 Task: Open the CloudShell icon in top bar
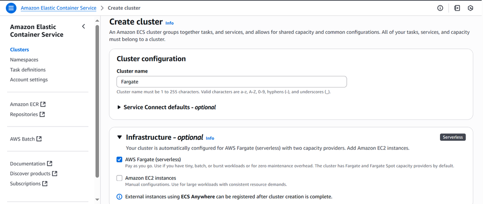(x=457, y=8)
